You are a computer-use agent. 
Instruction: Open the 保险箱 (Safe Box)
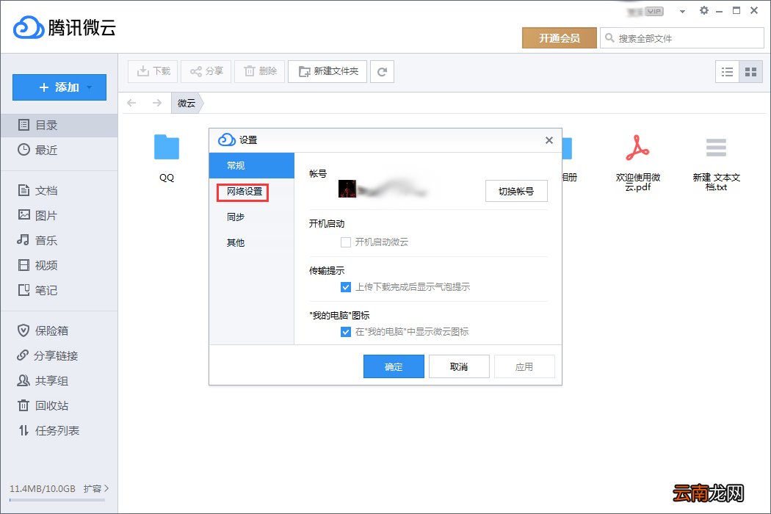pyautogui.click(x=46, y=330)
